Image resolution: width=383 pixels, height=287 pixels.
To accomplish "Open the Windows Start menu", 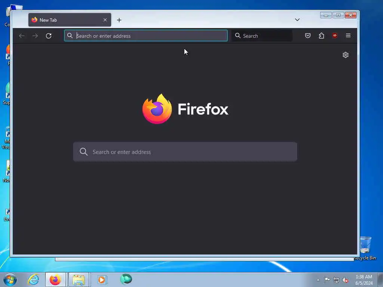I will (10, 280).
